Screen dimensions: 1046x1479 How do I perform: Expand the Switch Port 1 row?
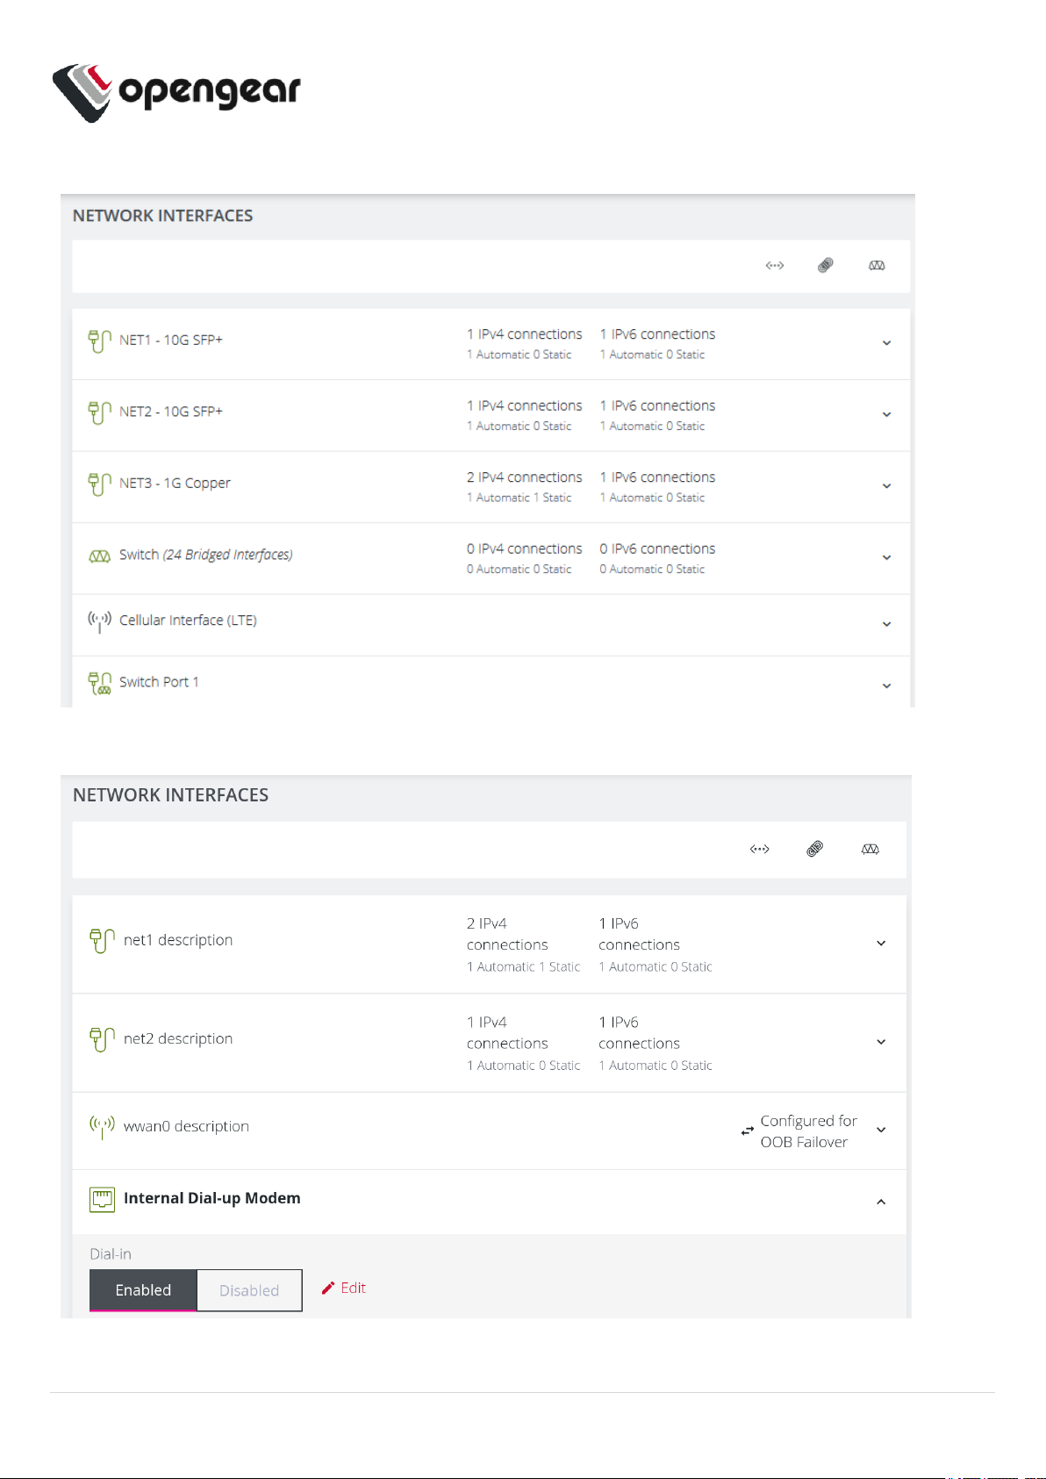(x=886, y=686)
